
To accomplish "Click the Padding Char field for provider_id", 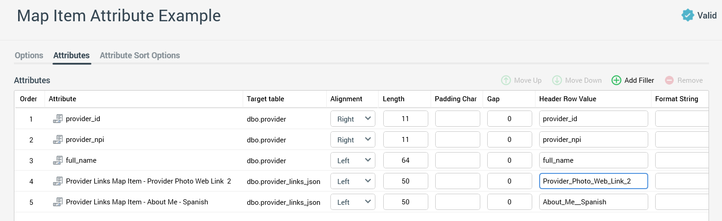I will (x=458, y=119).
